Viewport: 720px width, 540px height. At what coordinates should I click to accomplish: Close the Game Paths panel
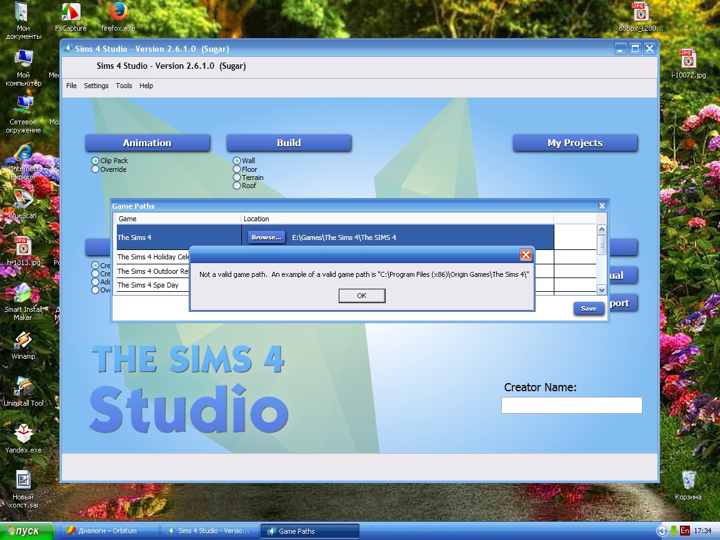pyautogui.click(x=602, y=206)
